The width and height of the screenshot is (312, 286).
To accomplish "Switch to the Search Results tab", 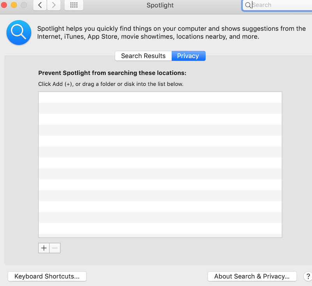I will click(143, 56).
